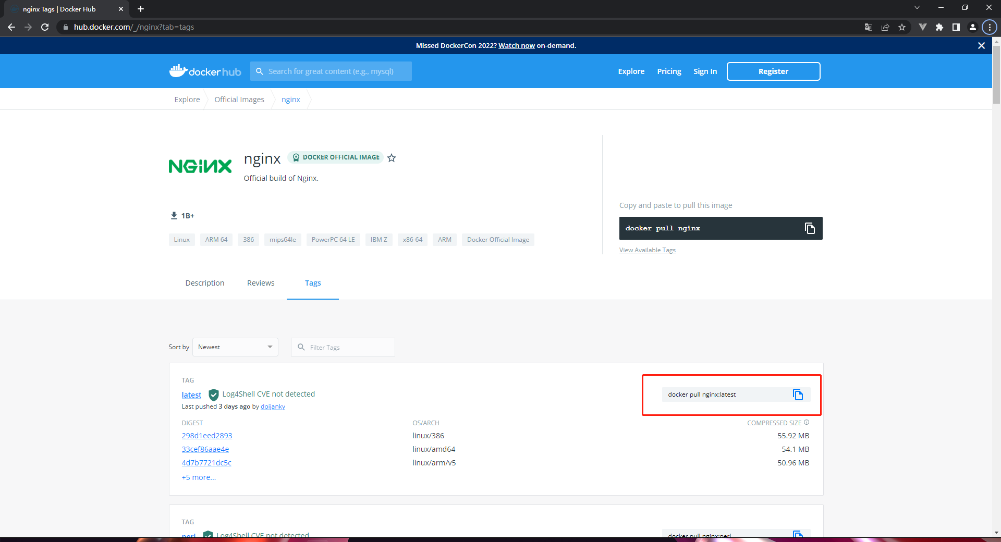
Task: Click the browser forward arrow
Action: pos(28,27)
